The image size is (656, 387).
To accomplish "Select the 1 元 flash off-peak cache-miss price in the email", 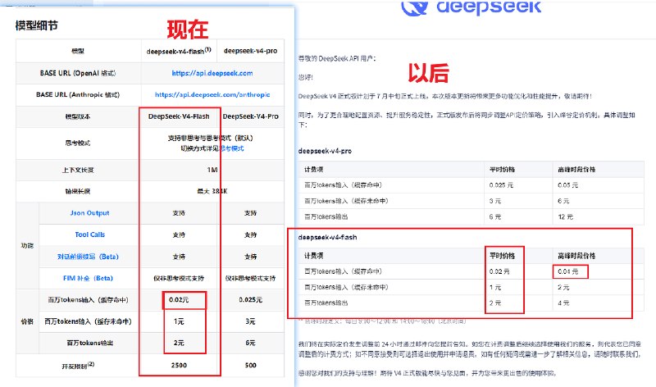I will (495, 288).
